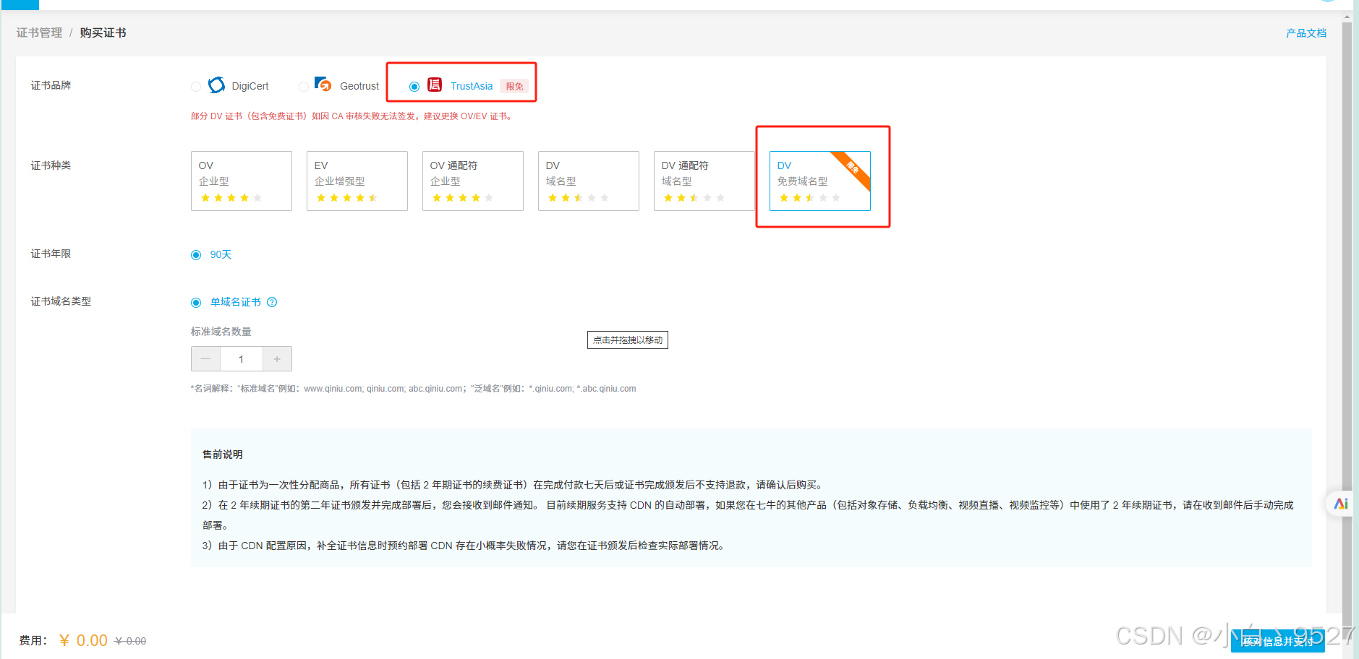Click the ¥ 0.00 fee amount
The width and height of the screenshot is (1359, 659).
pos(84,640)
